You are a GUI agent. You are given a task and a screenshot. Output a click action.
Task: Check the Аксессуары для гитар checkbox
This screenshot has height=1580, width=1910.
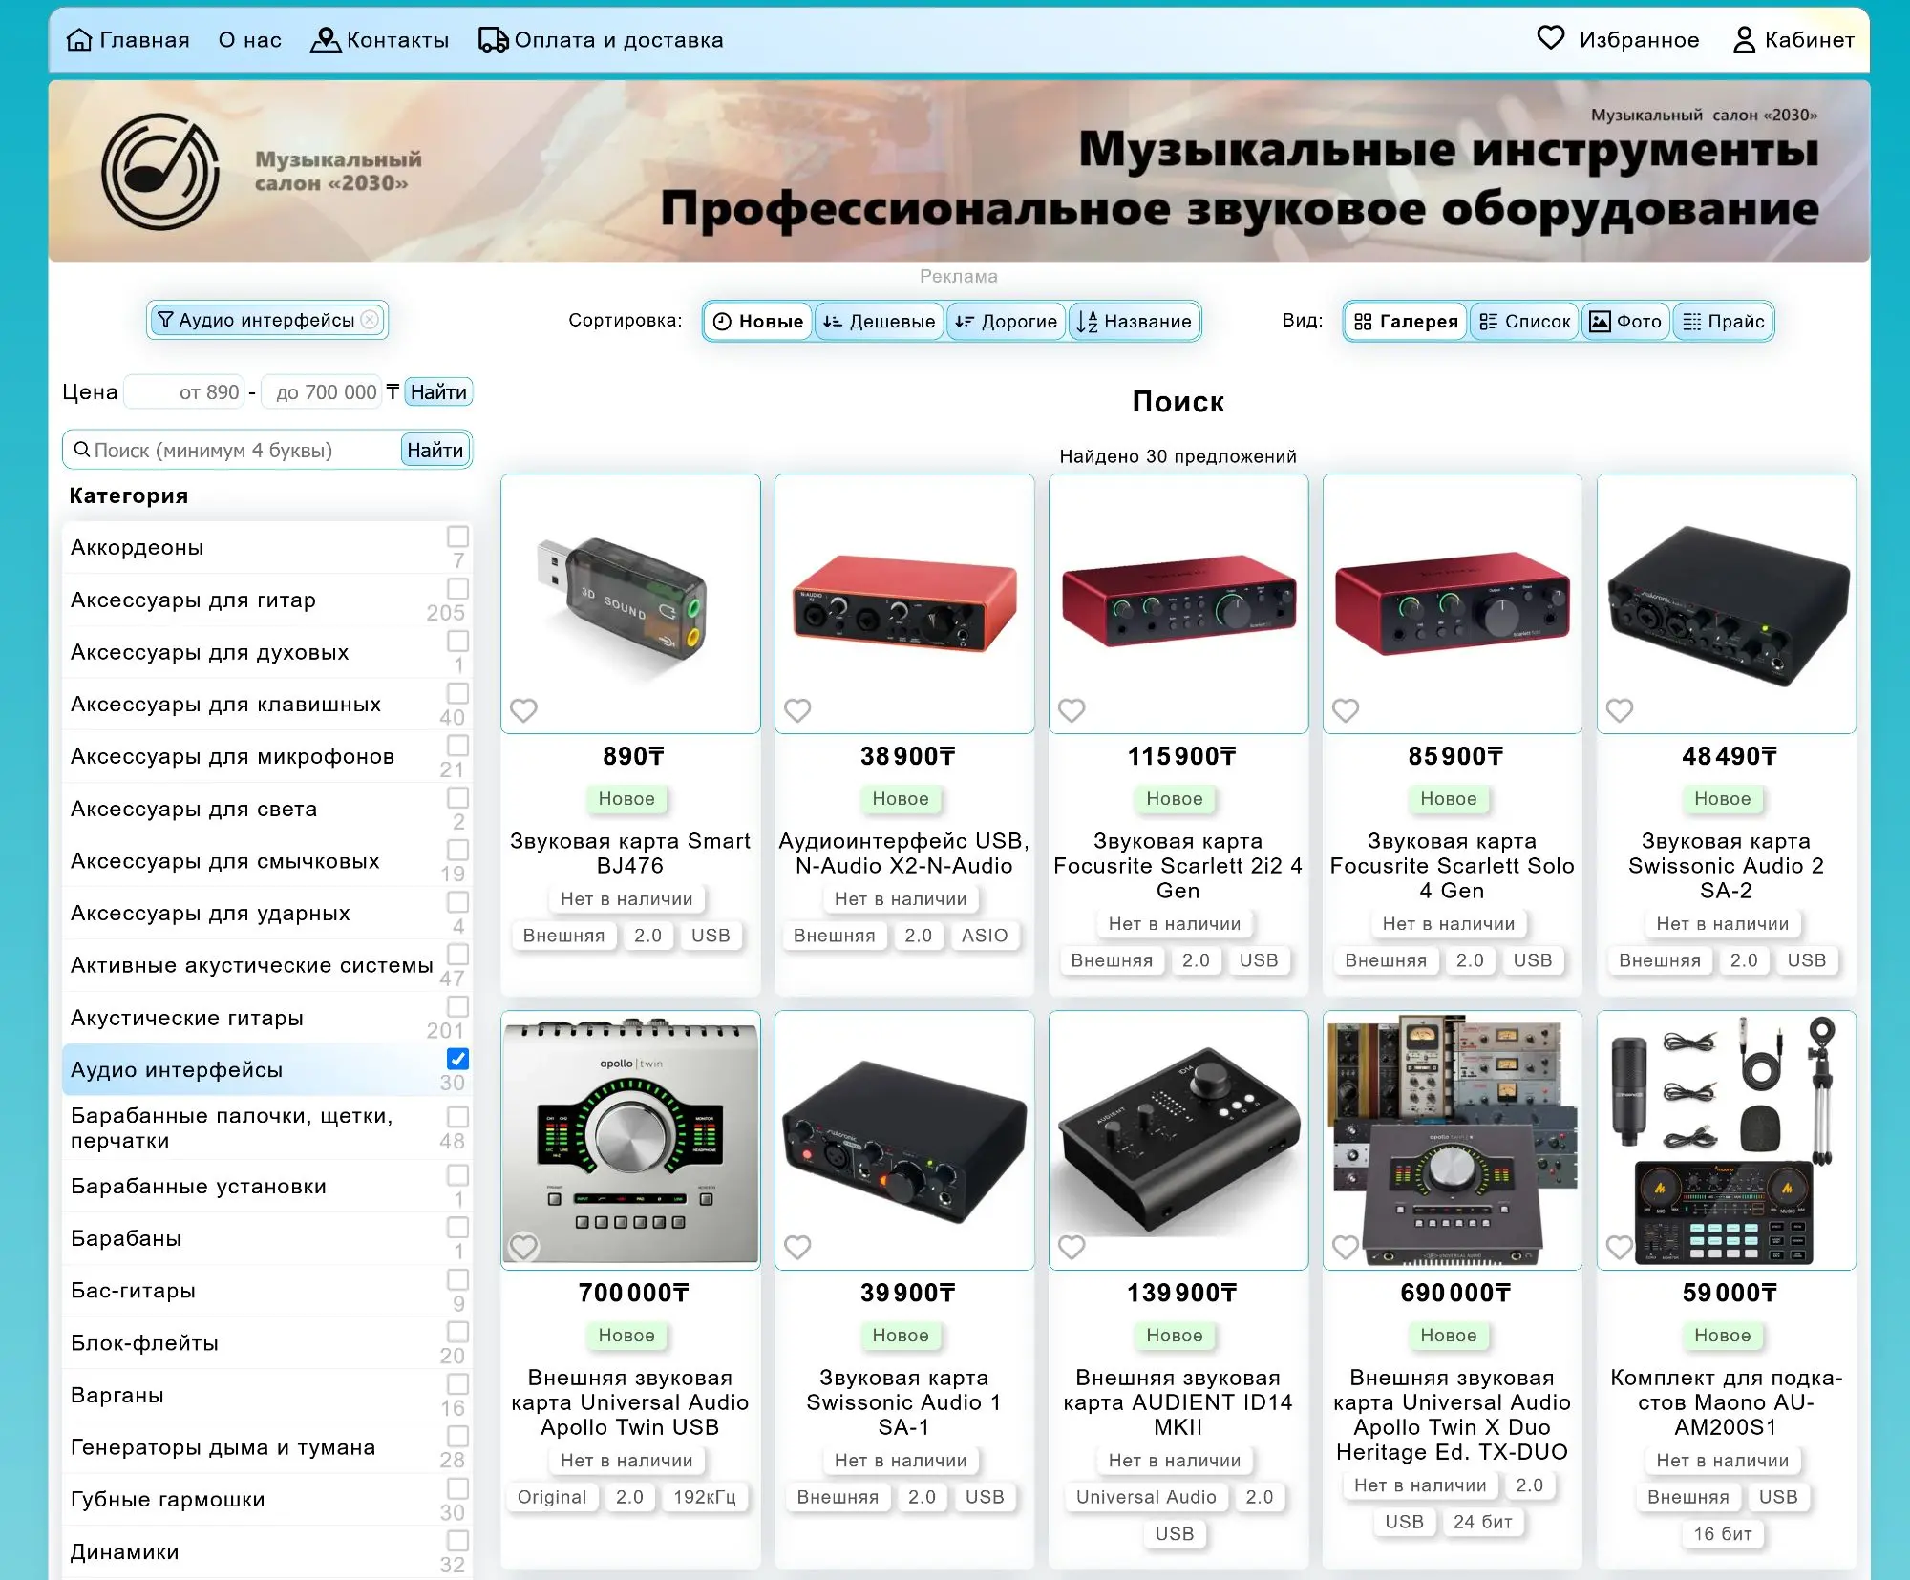[x=458, y=588]
